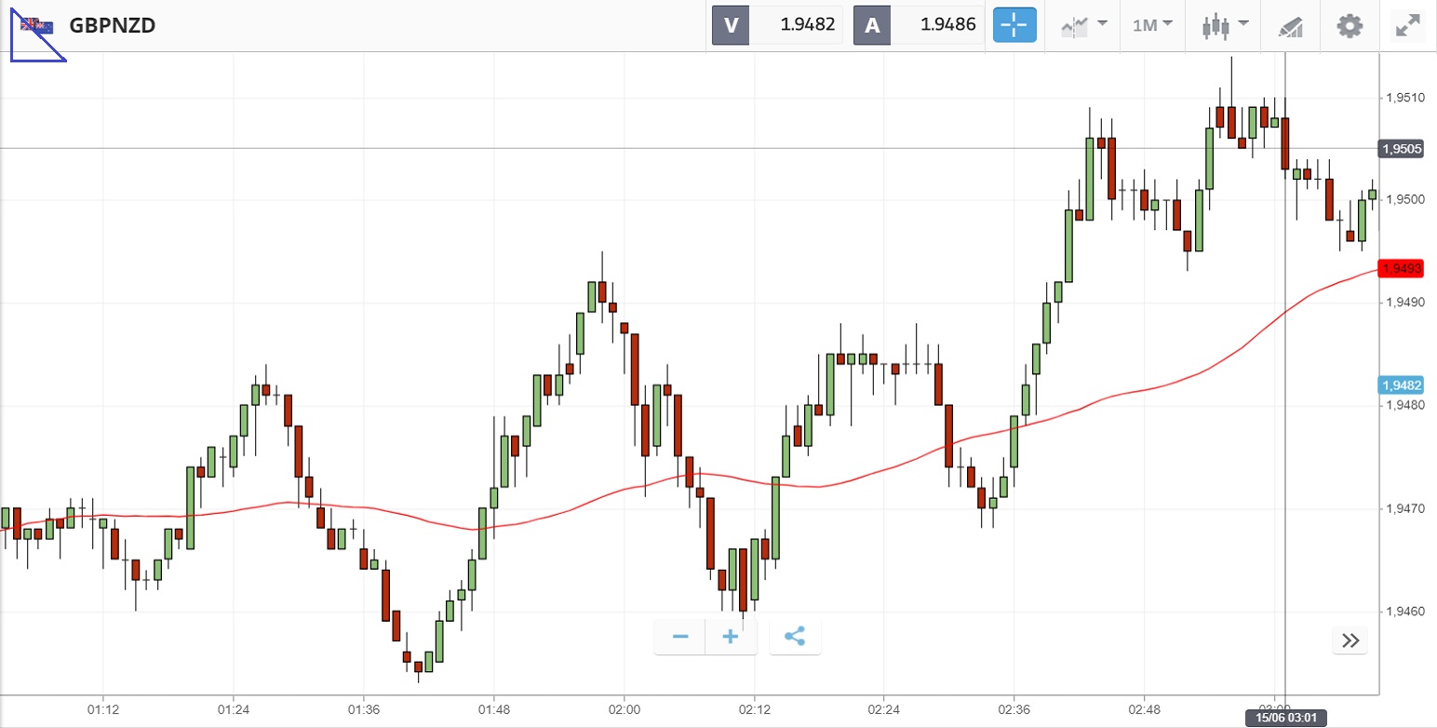The height and width of the screenshot is (728, 1437).
Task: Click the red moving average 1.9493 label
Action: point(1402,269)
